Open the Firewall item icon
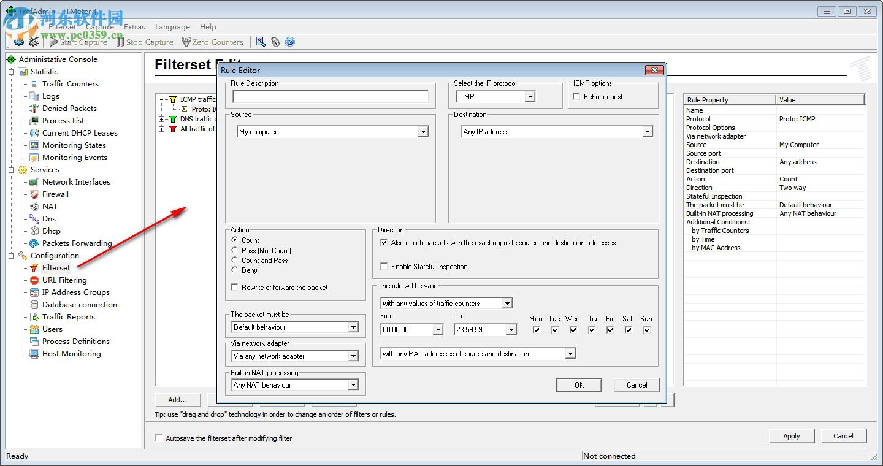The image size is (883, 466). (34, 194)
